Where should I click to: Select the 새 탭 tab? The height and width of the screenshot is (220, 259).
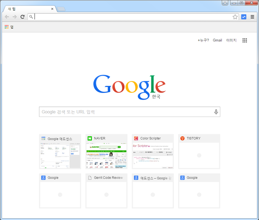coord(30,9)
